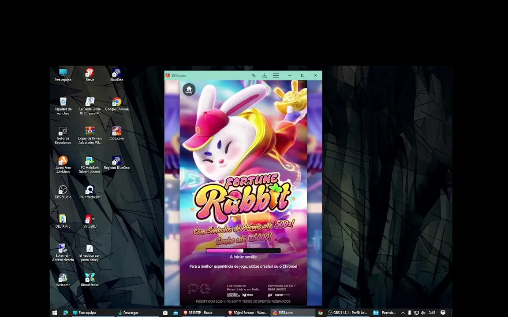Select the Este equipo desktop icon

pos(63,75)
